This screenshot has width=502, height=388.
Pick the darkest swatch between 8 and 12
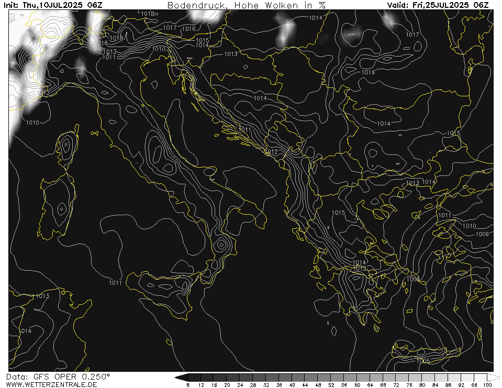(x=194, y=378)
